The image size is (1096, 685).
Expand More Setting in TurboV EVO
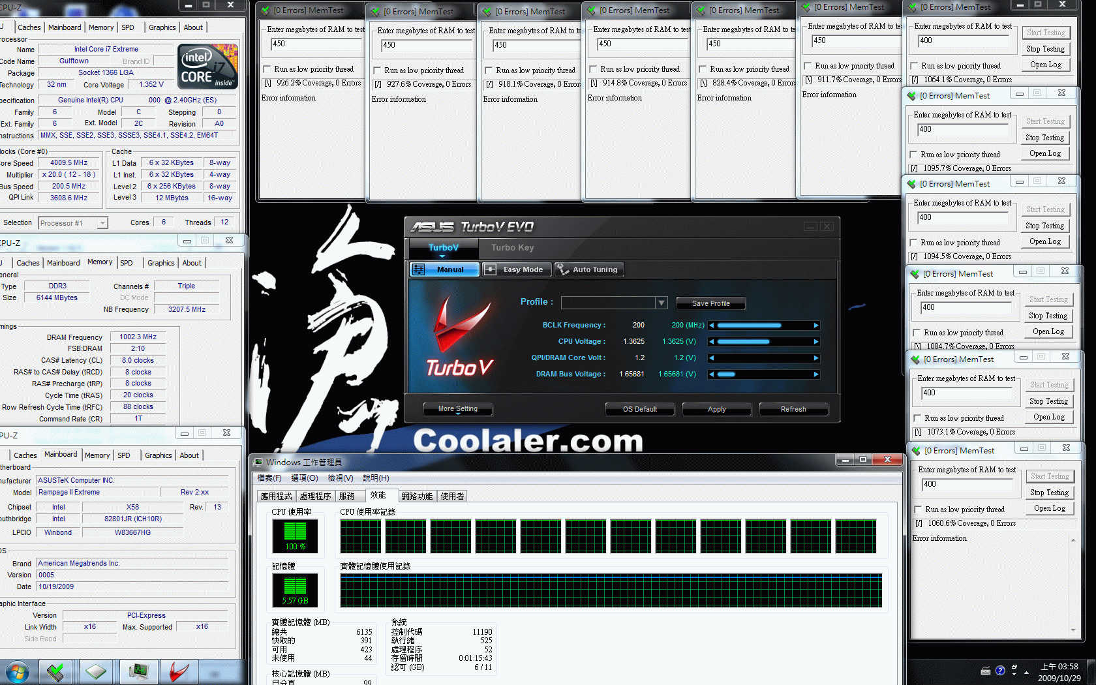[458, 409]
